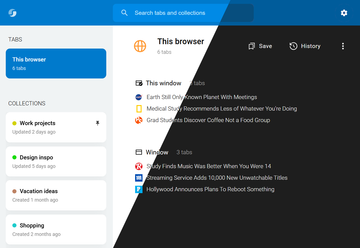Click the Window group heading
The height and width of the screenshot is (248, 360).
point(157,152)
